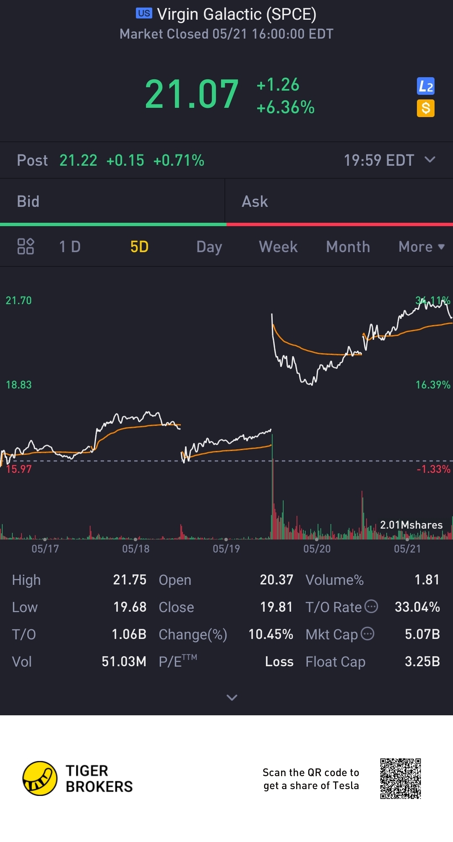Expand post-market time dropdown chevron
Screen dimensions: 453x842
click(x=430, y=159)
